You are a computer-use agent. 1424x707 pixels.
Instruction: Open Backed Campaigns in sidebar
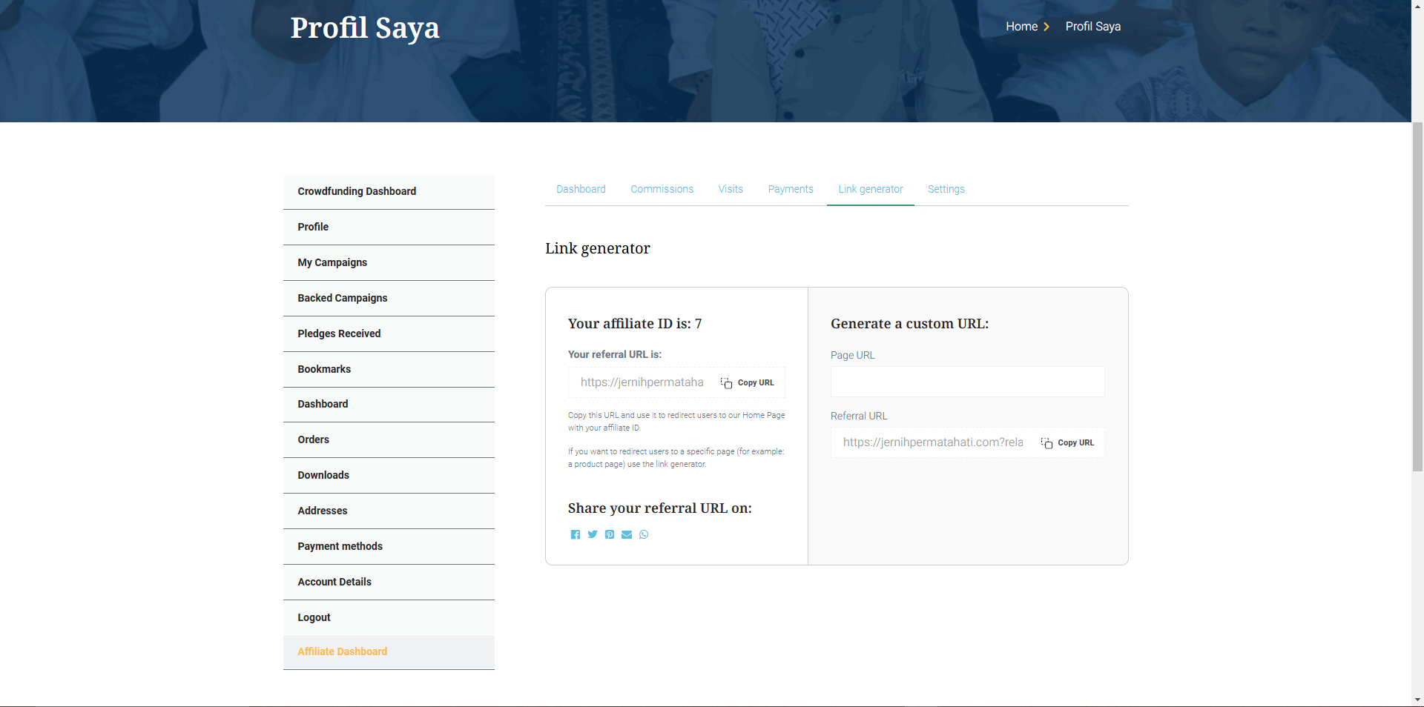pos(389,298)
